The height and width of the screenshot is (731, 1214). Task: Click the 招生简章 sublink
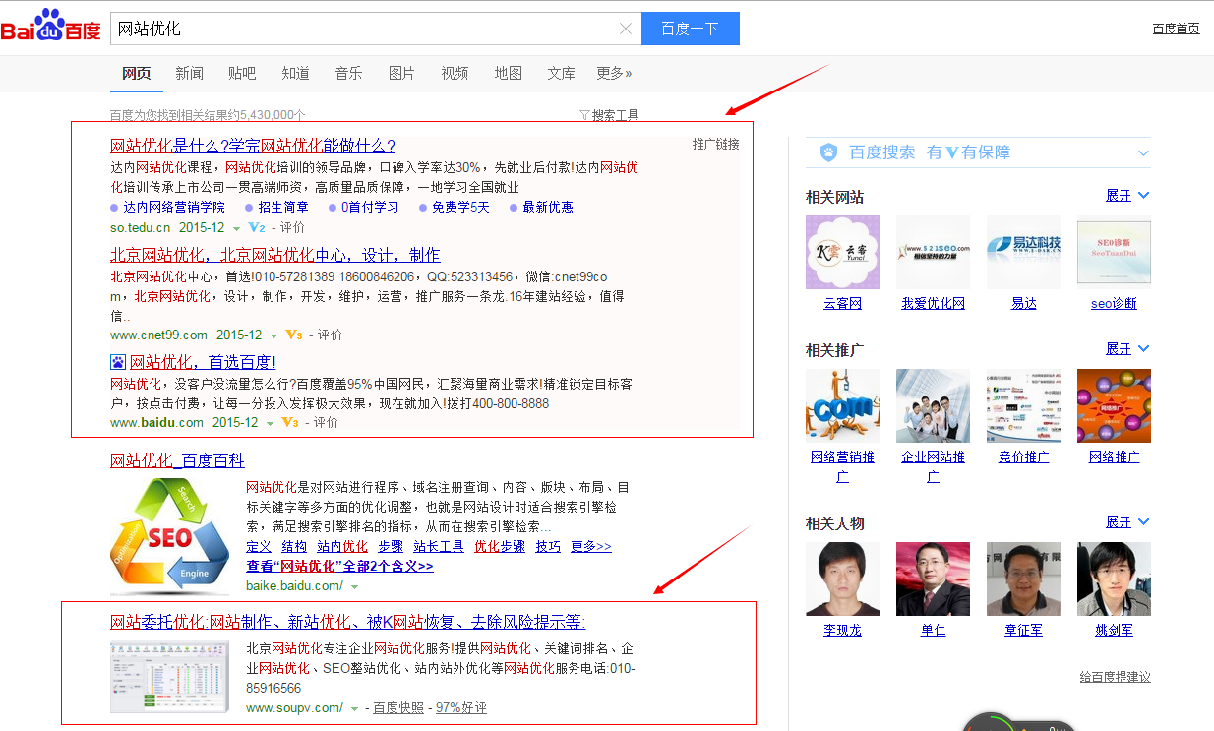click(x=283, y=207)
